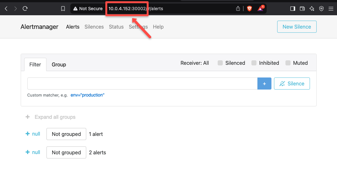Click the Alertmanager brand title
Screen dimensions: 337x181
coord(39,27)
